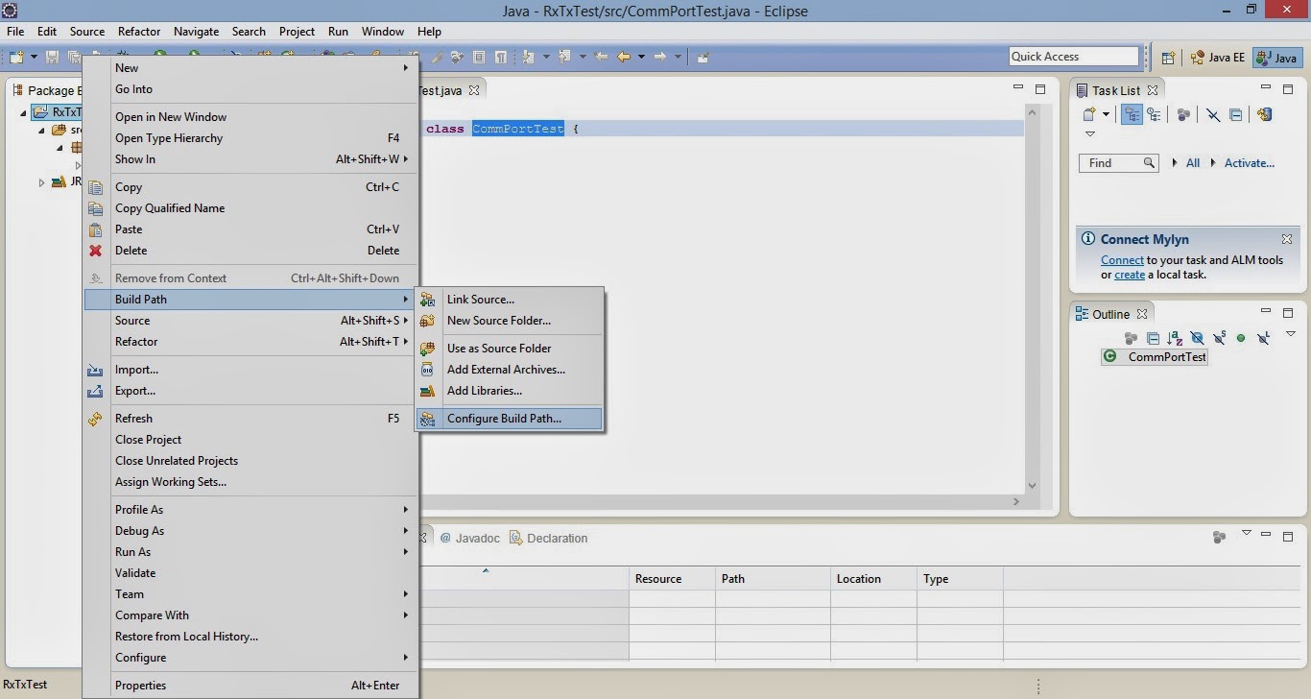This screenshot has height=699, width=1311.
Task: Click the Save icon in the toolbar
Action: click(x=53, y=58)
